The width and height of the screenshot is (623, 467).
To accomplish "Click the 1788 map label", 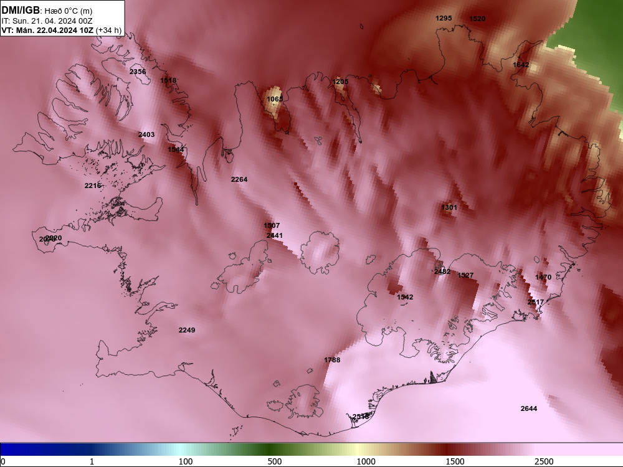I will (x=332, y=360).
